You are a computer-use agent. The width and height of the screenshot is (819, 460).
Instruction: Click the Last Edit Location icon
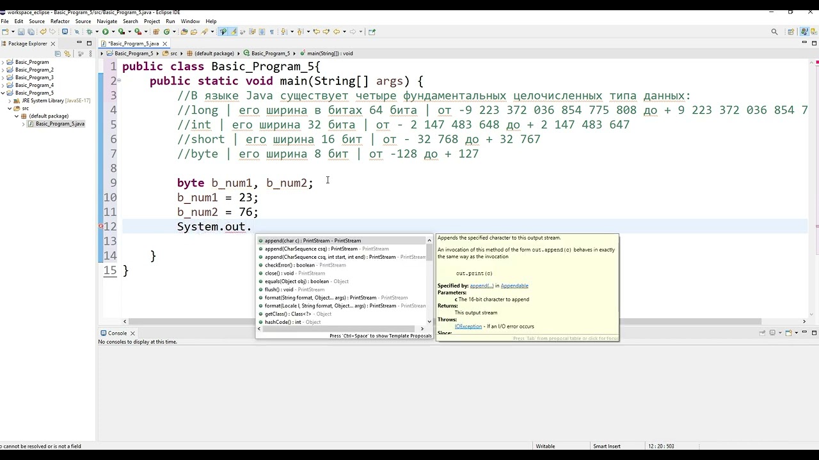pos(317,31)
